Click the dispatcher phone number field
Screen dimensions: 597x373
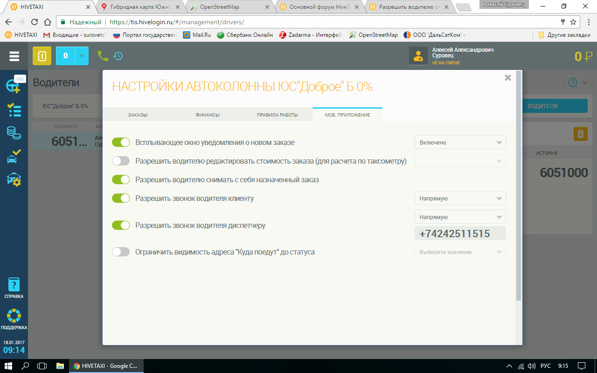pos(460,234)
